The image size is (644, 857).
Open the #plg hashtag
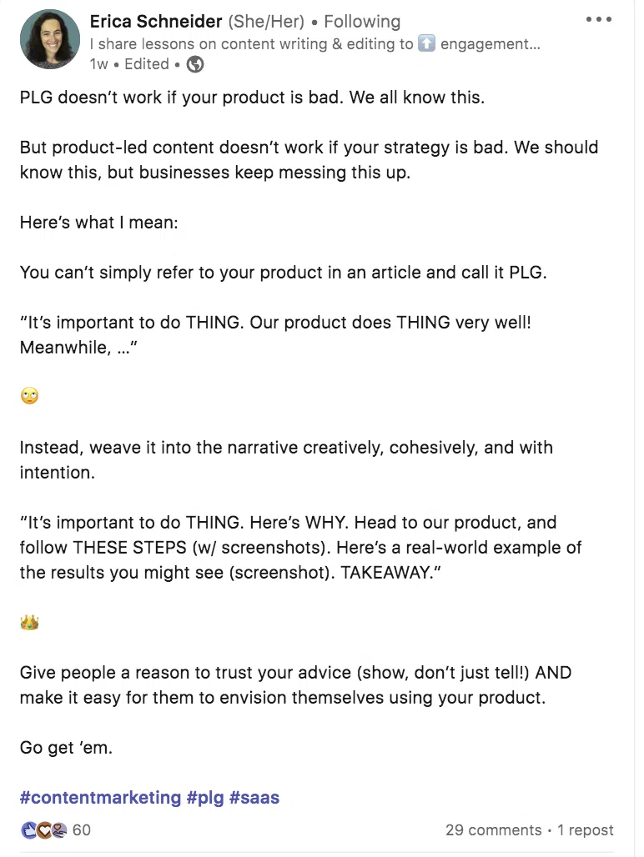[206, 797]
